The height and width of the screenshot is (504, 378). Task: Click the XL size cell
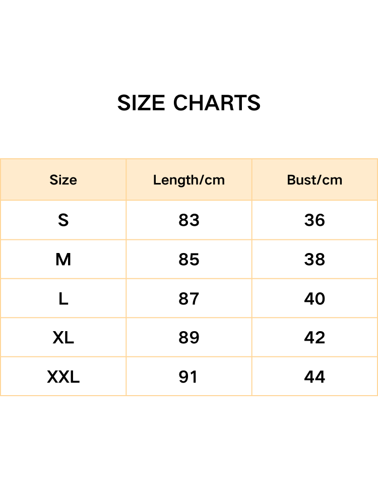(x=63, y=338)
